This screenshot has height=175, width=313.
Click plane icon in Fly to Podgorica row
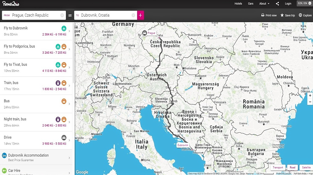point(58,47)
